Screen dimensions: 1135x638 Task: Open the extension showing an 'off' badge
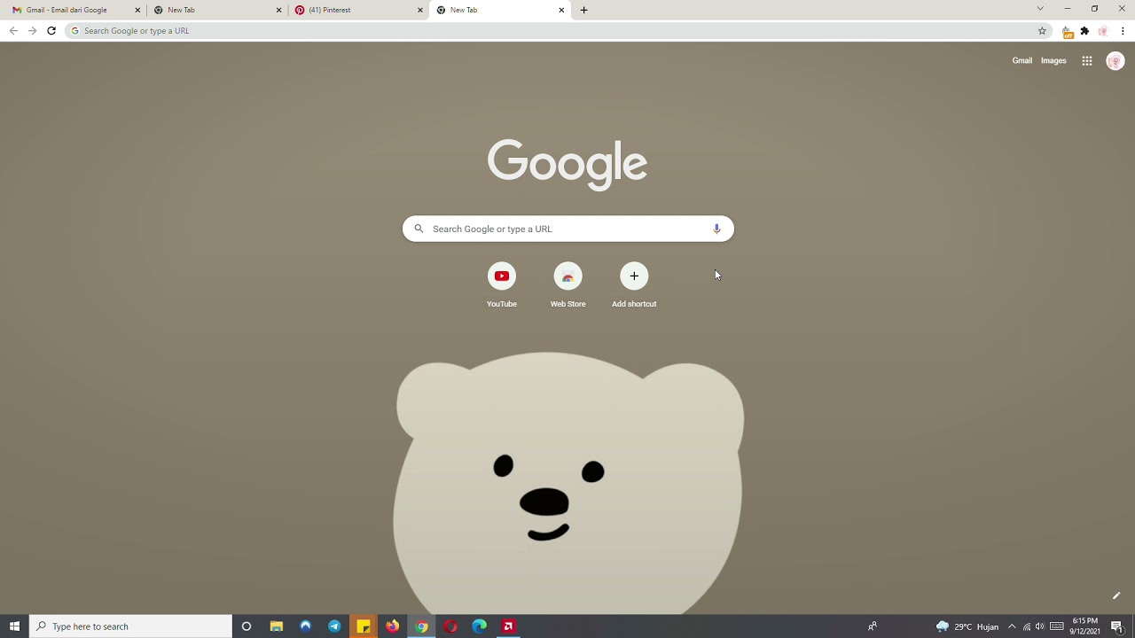1068,32
